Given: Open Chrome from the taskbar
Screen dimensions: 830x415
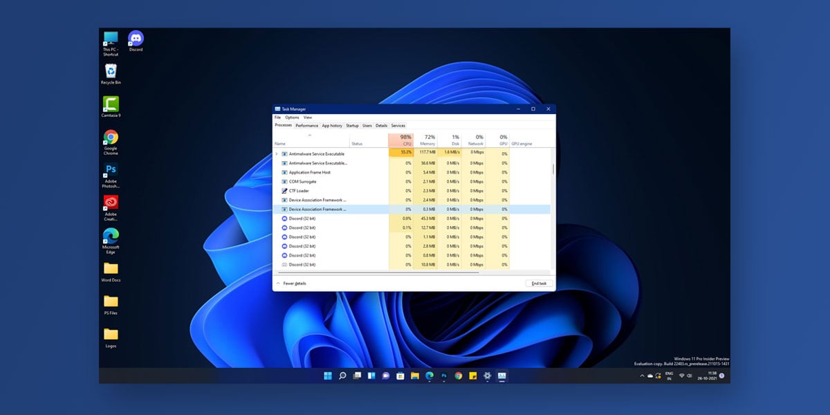Looking at the screenshot, I should tap(459, 376).
